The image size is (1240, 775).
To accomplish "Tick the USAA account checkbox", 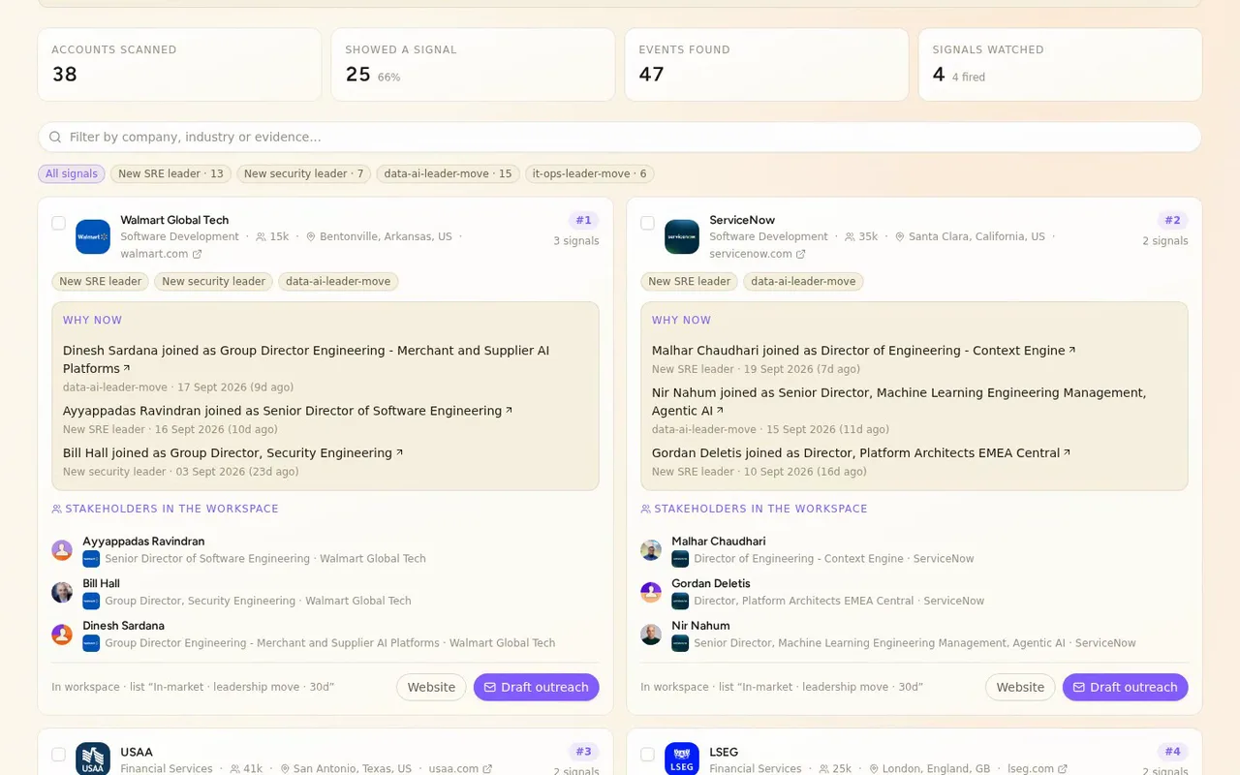I will [x=58, y=755].
